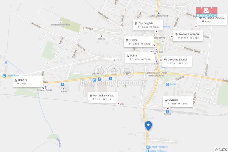Click the Trigonometrický bod info icon
The width and height of the screenshot is (228, 152).
(60, 22)
